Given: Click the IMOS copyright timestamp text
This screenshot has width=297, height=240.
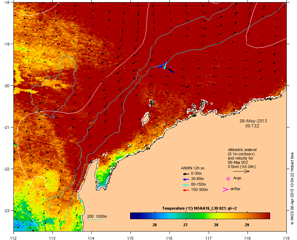Looking at the screenshot, I should [x=292, y=189].
